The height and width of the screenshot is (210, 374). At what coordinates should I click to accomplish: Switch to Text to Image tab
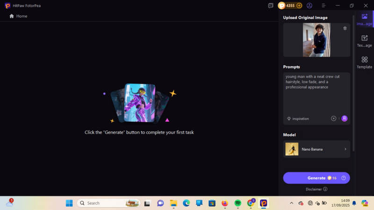pyautogui.click(x=364, y=41)
